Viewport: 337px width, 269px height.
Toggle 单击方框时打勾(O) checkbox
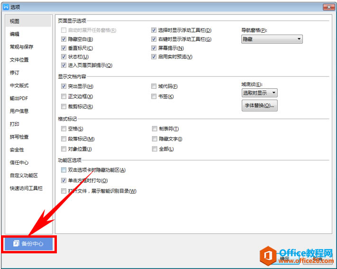pyautogui.click(x=64, y=180)
